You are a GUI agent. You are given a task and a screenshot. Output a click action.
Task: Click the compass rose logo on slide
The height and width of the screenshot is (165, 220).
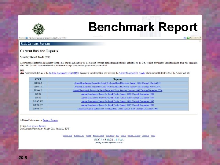pyautogui.click(x=38, y=29)
